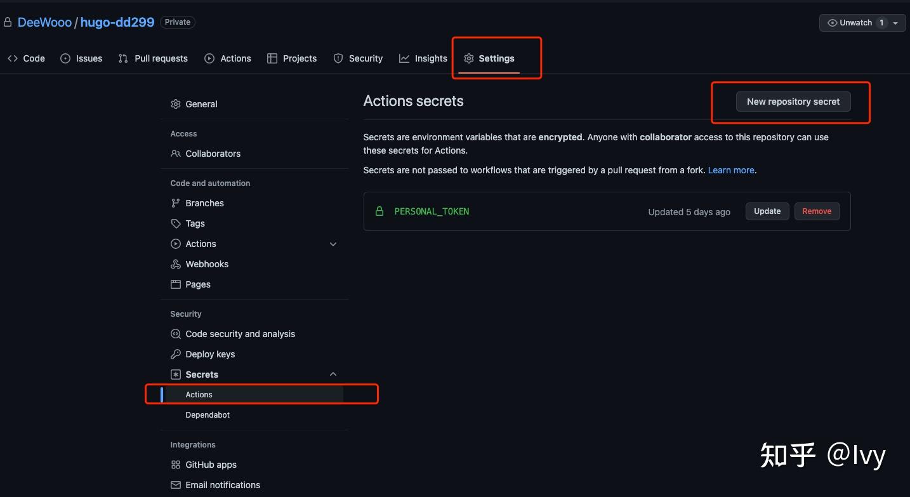Viewport: 910px width, 497px height.
Task: Click the Collaborators people icon
Action: pyautogui.click(x=176, y=154)
